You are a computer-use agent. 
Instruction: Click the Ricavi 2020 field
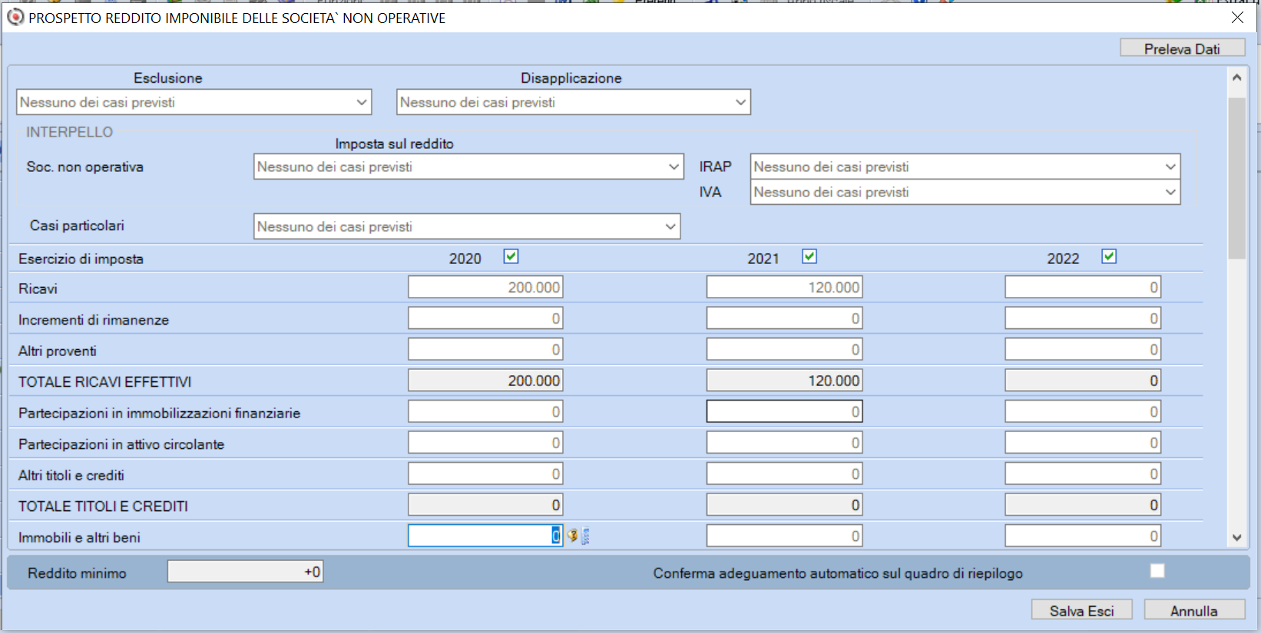tap(485, 287)
